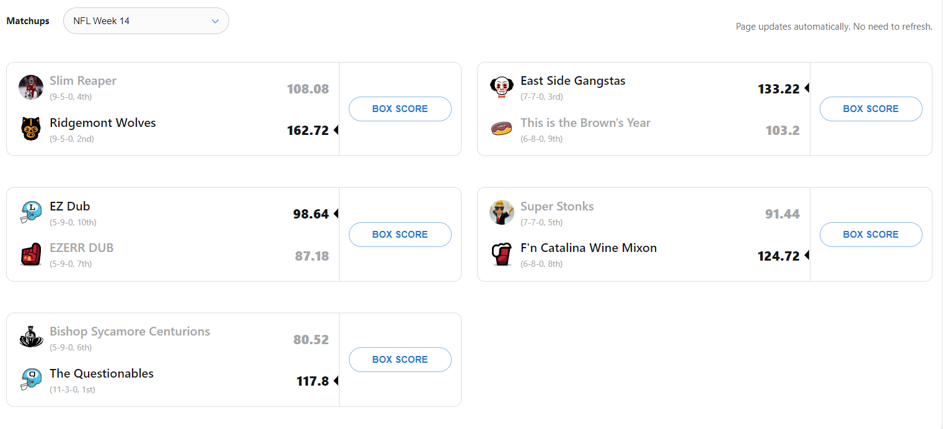Screen dimensions: 943x429
Task: Click the donut logo for Brown's Year
Action: [x=501, y=129]
